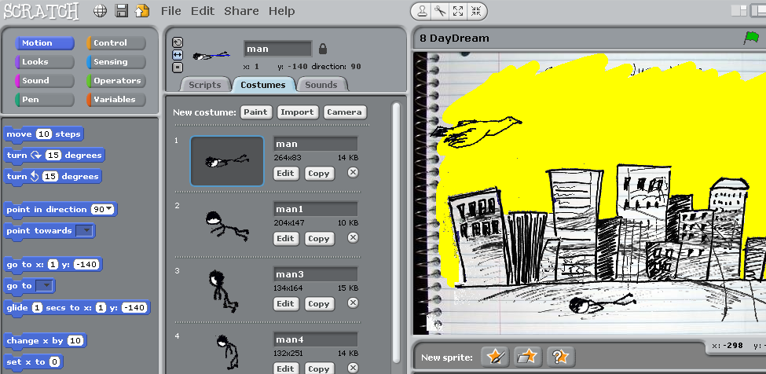Switch to small stage view mode

(739, 11)
